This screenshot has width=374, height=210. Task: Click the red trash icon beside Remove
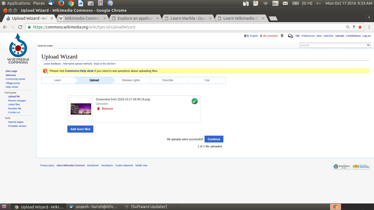click(98, 109)
